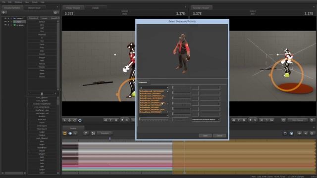Screen dimensions: 317x178
Task: Apply the Smooth procedural preset
Action: [x=42, y=54]
